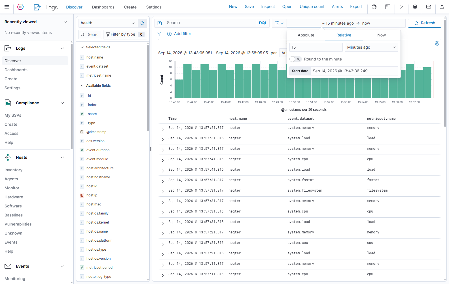This screenshot has width=449, height=284.
Task: Open the Minutes ago unit dropdown
Action: click(x=371, y=47)
